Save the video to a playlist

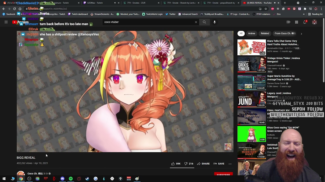[219, 164]
